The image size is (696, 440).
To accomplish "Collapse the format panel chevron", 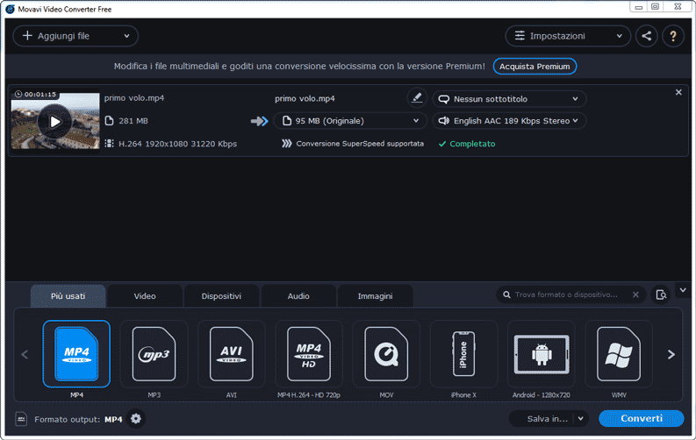I will point(683,290).
